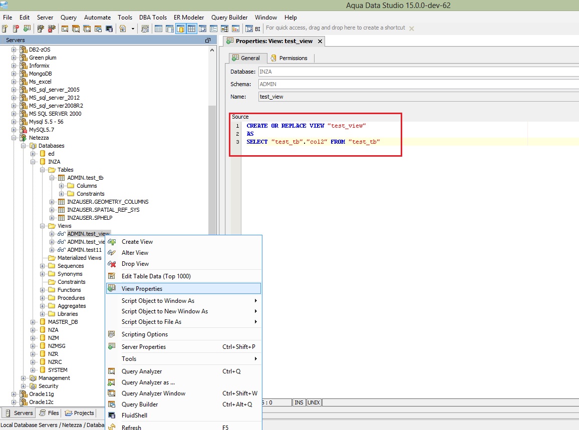Open the Tools submenu in context menu

[184, 359]
